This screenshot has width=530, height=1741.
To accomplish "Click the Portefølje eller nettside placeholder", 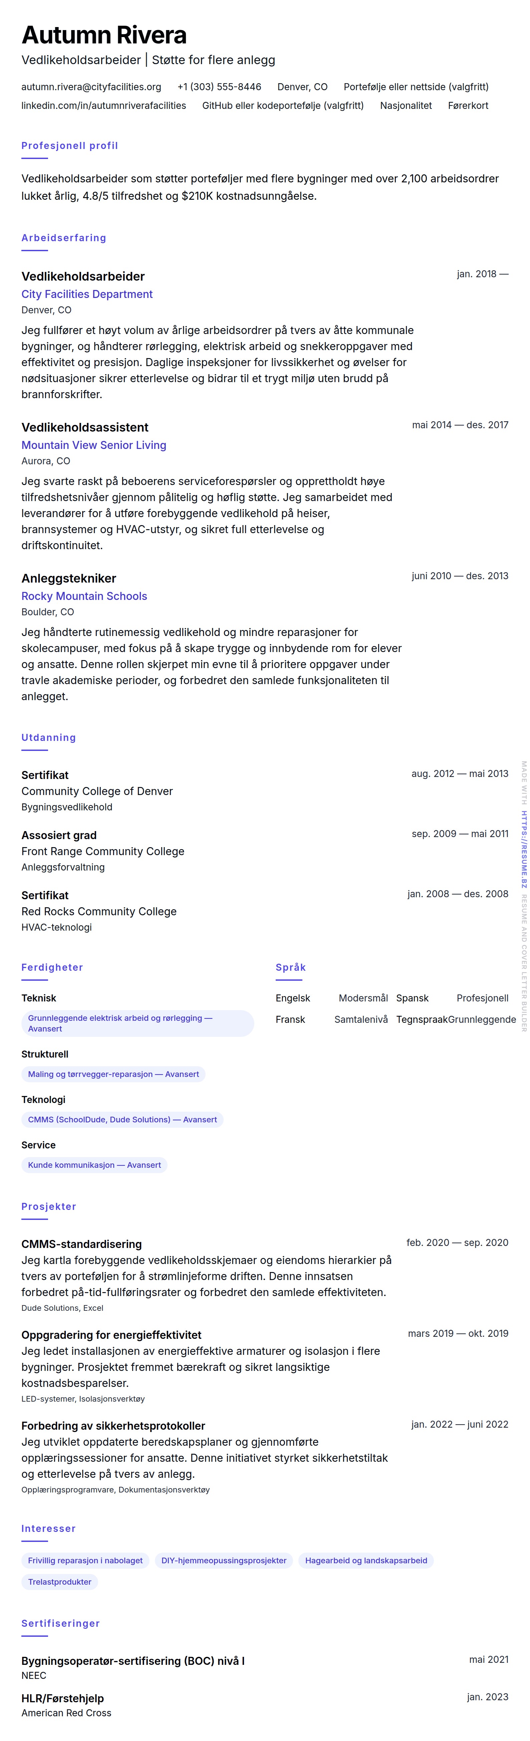I will click(416, 87).
